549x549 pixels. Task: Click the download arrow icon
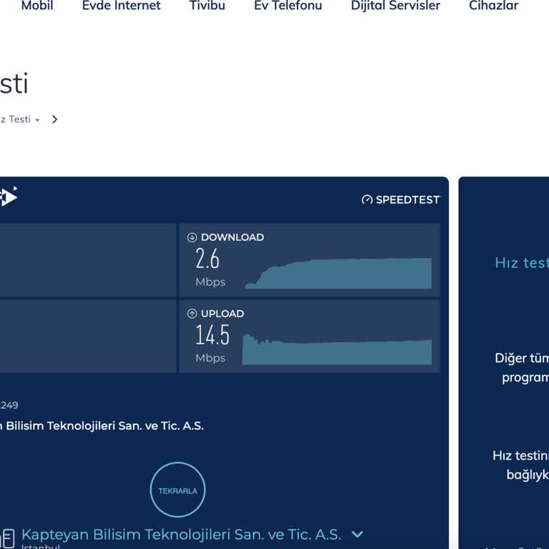click(192, 237)
